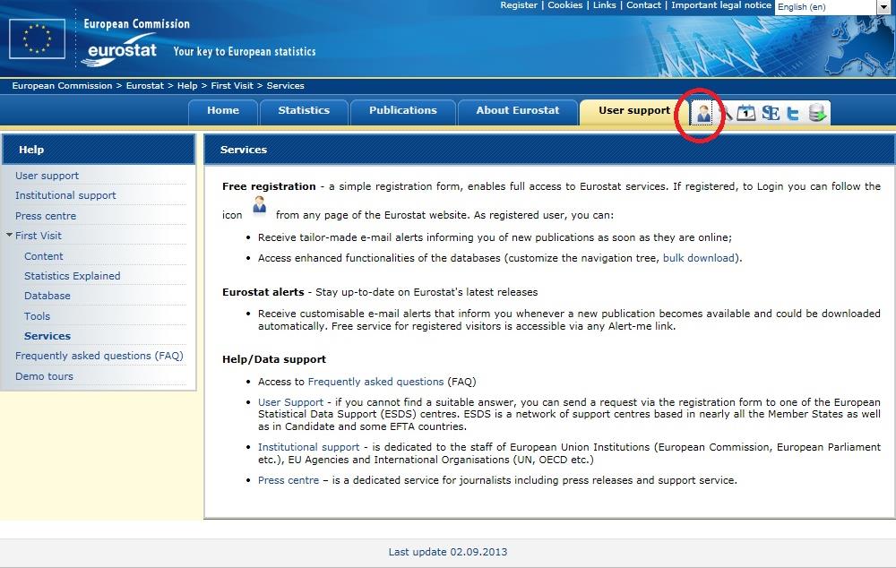Open the release calendar icon

click(x=746, y=113)
